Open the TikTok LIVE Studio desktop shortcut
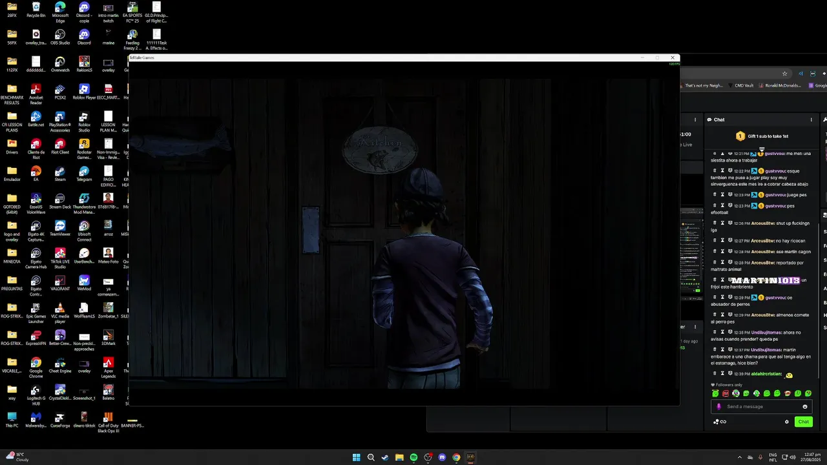Screen dimensions: 827x465 click(60, 258)
